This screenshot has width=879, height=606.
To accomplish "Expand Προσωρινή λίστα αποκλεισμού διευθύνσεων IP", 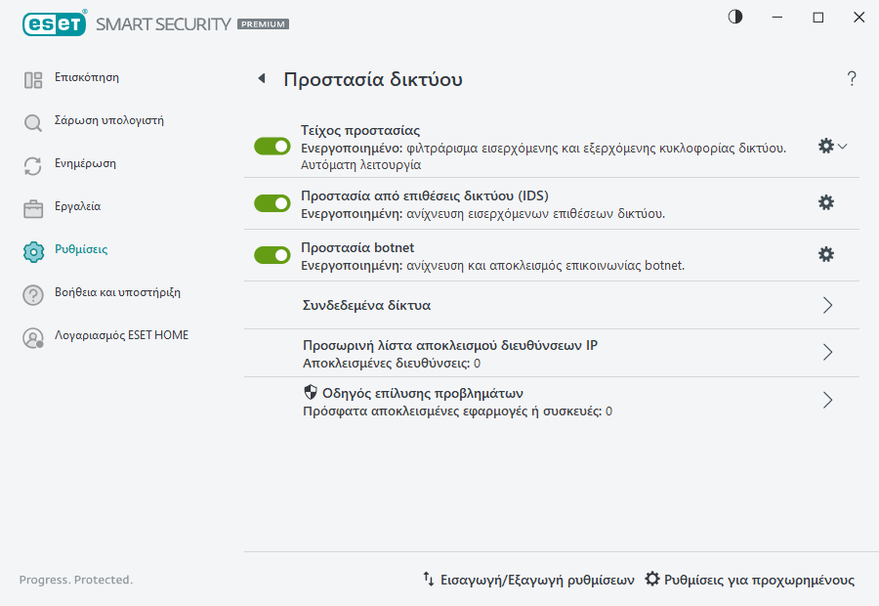I will 827,353.
